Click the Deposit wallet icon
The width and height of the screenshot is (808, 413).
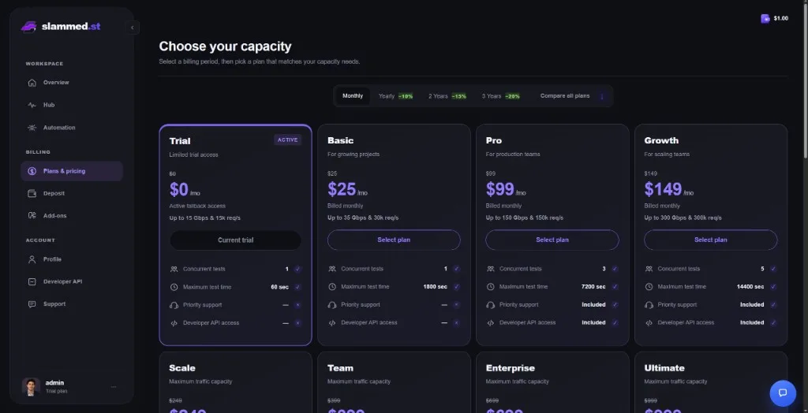click(32, 194)
